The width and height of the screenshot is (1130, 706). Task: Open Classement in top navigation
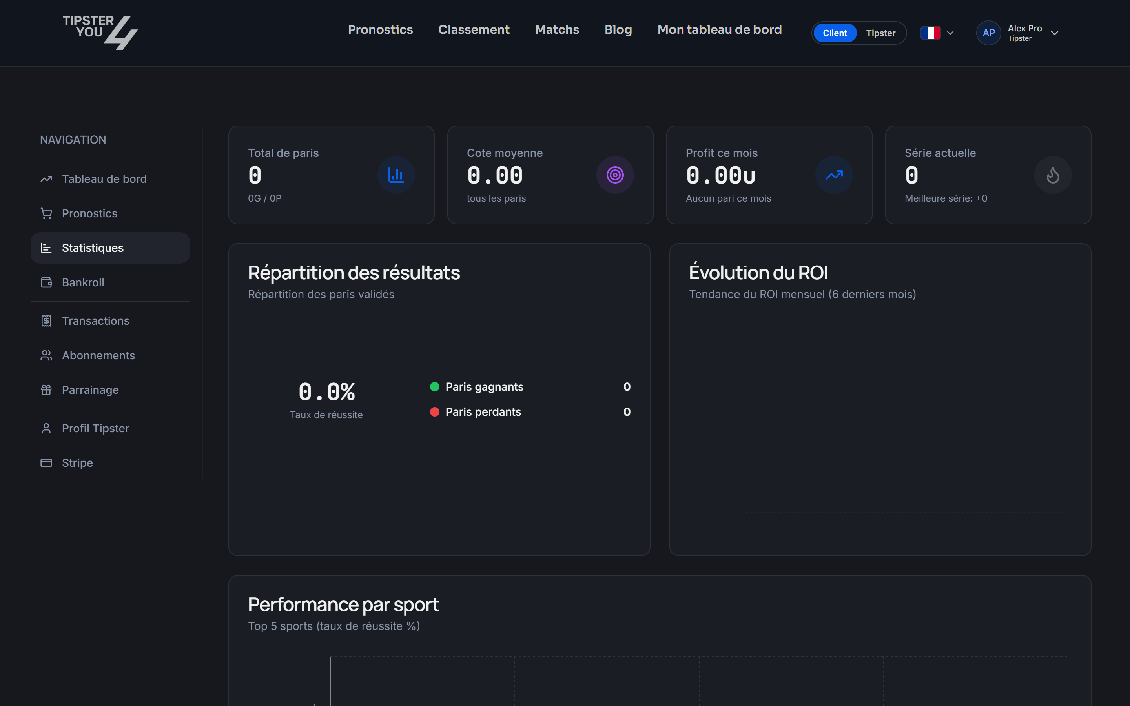tap(474, 29)
